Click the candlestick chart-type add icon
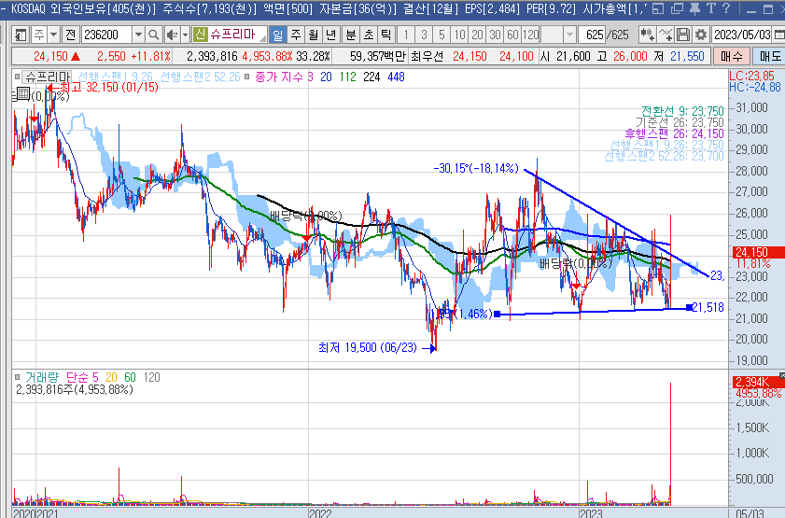The image size is (785, 518). [x=648, y=35]
